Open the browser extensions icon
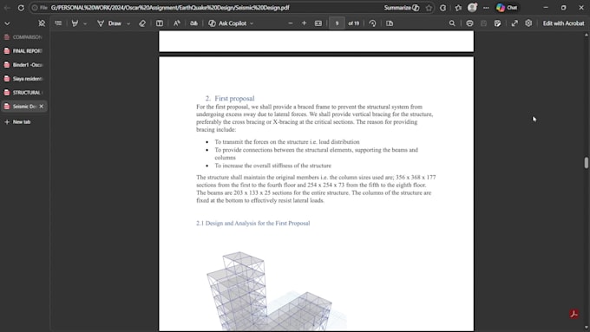This screenshot has height=332, width=590. [442, 8]
